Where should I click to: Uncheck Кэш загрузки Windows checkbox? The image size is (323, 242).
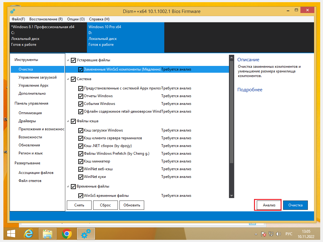[81, 131]
